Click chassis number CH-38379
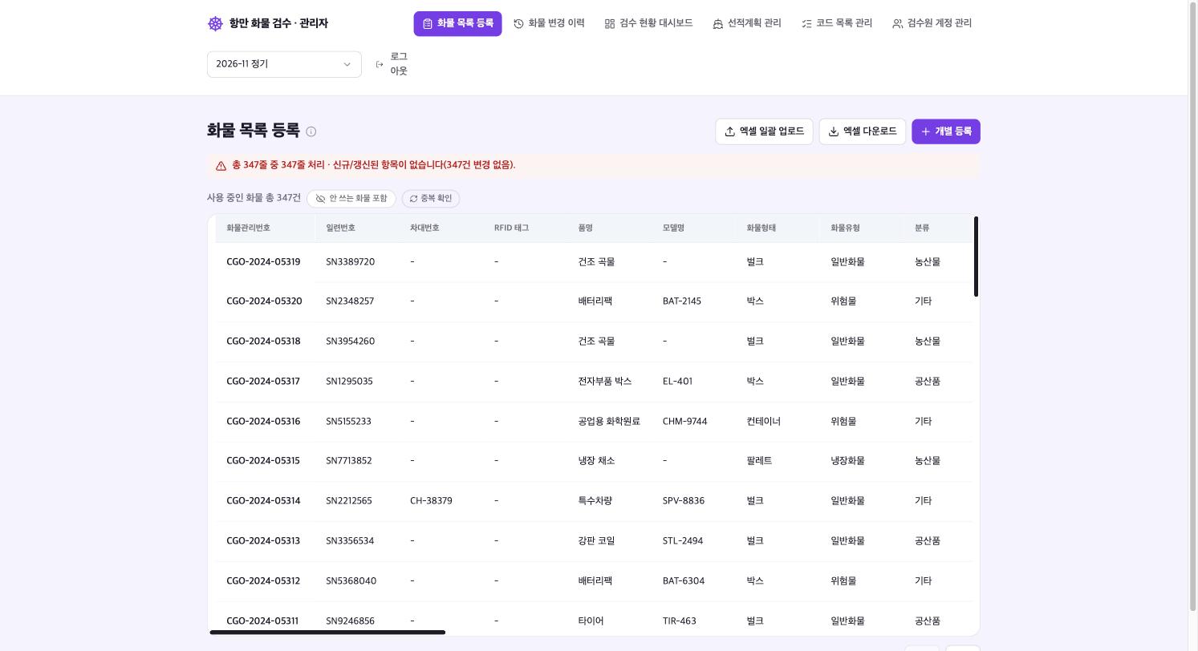Image resolution: width=1198 pixels, height=651 pixels. tap(431, 501)
